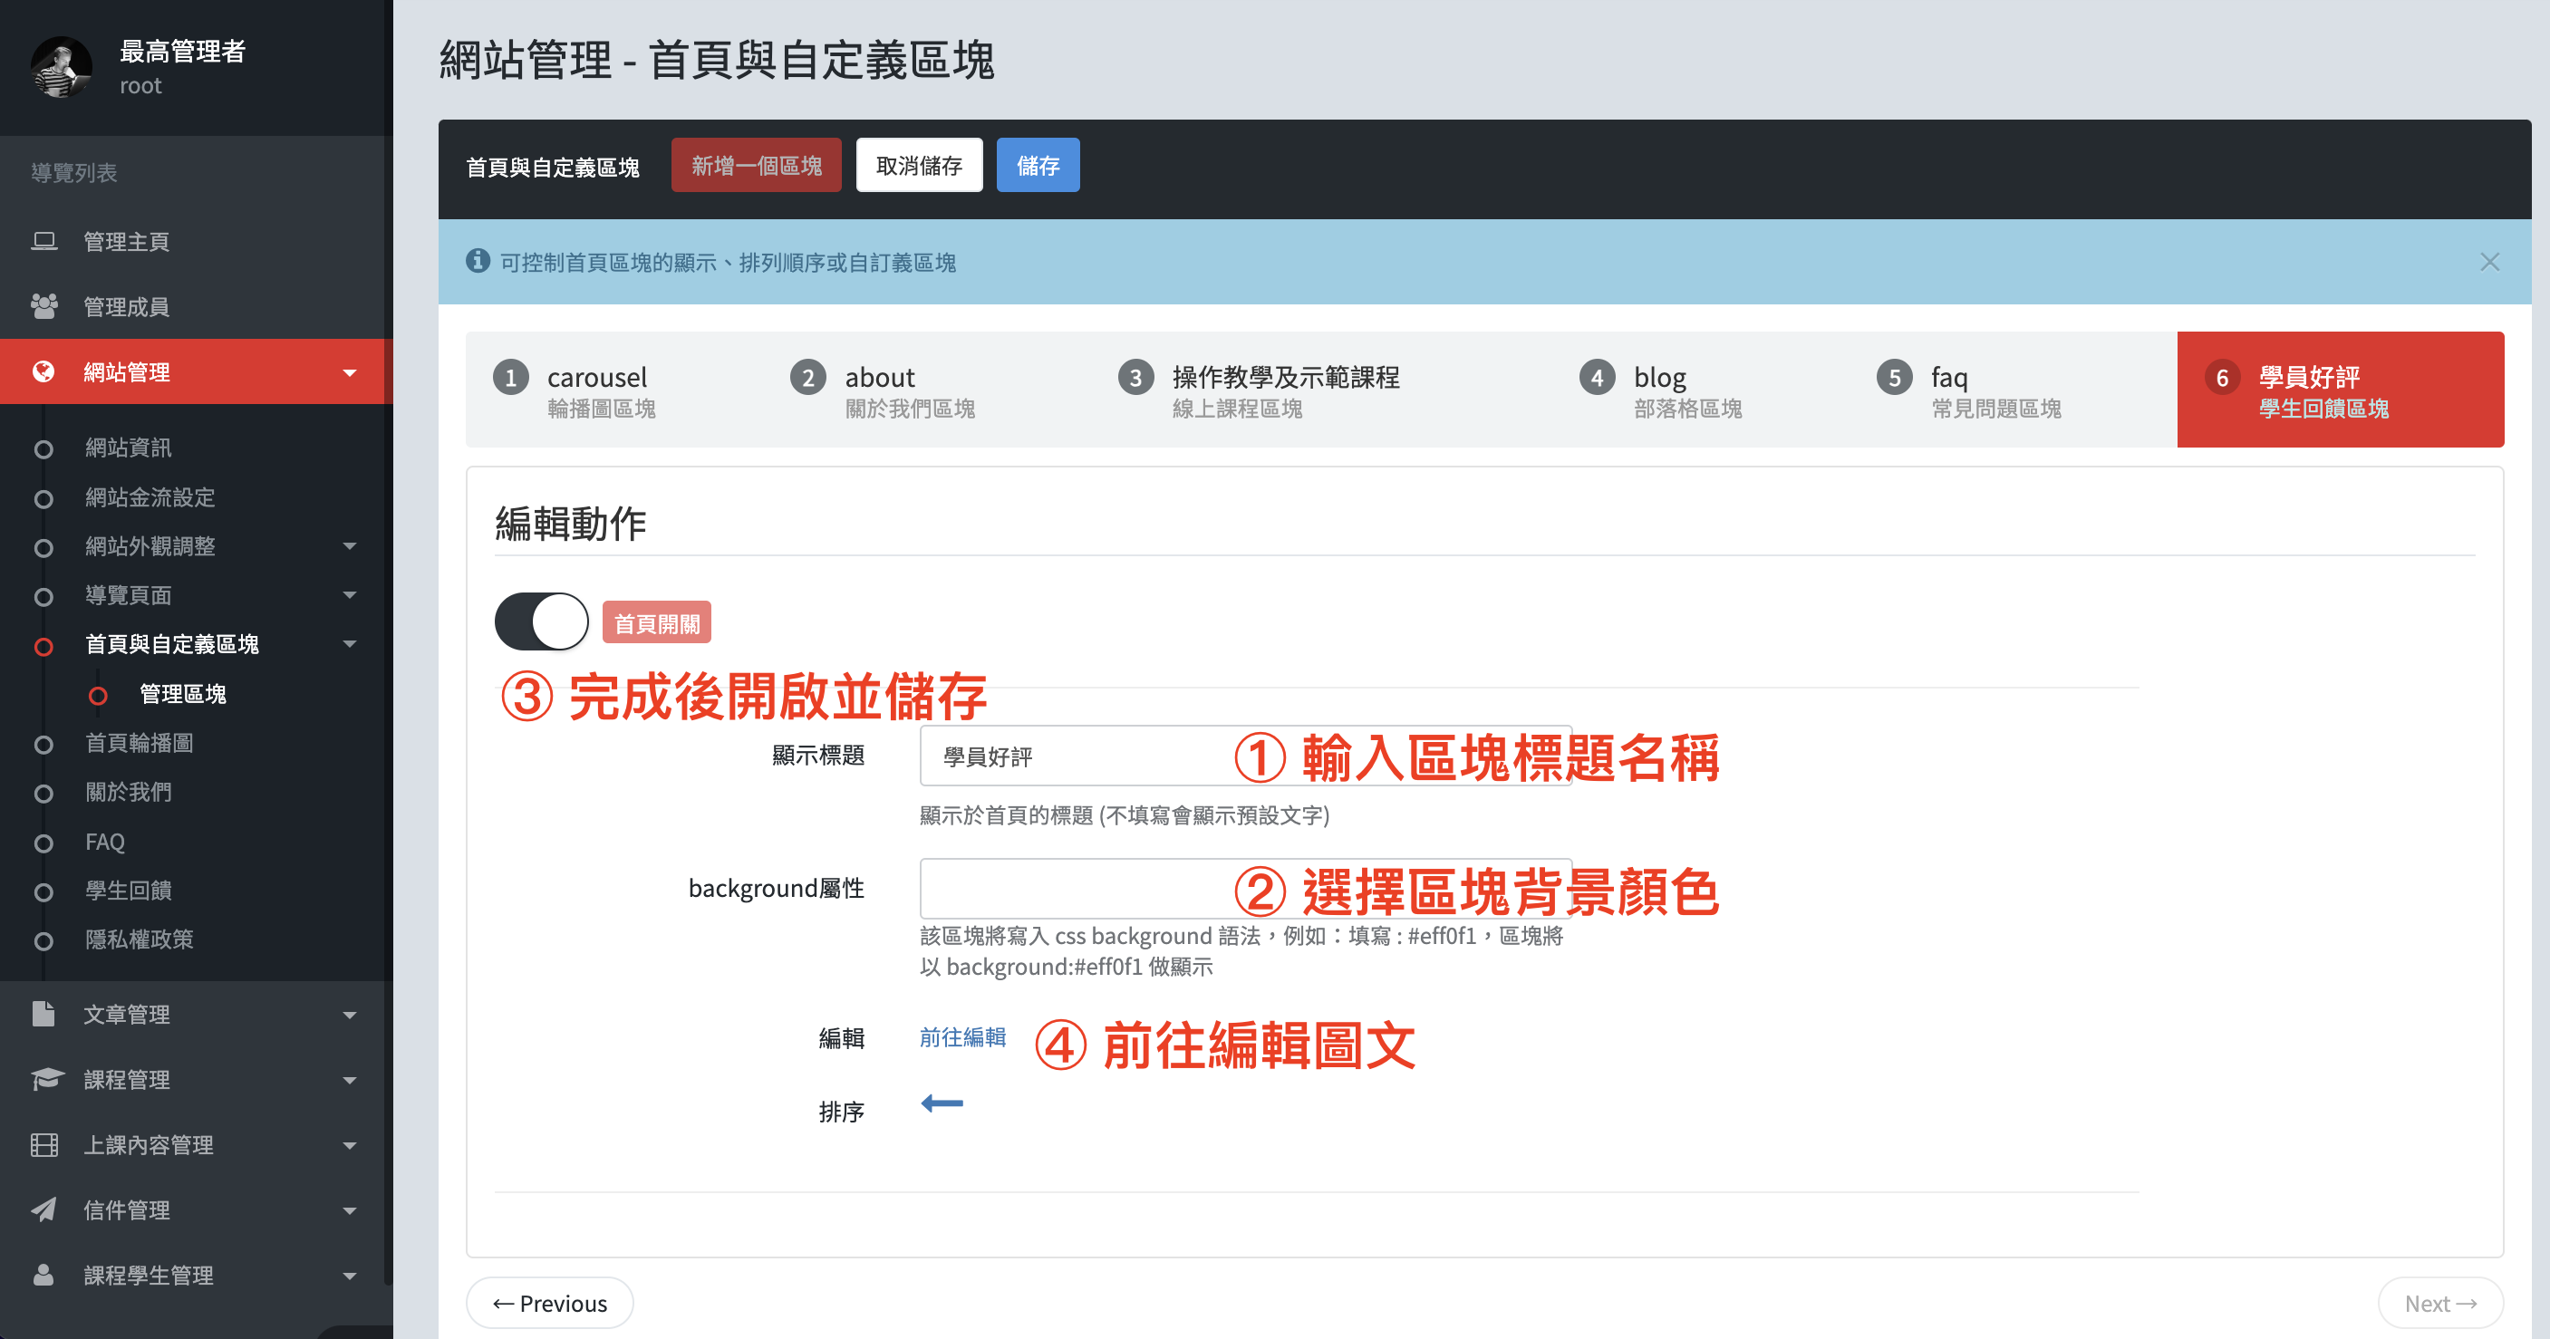Click the paper plane icon for 信件管理
This screenshot has width=2550, height=1339.
(x=43, y=1209)
